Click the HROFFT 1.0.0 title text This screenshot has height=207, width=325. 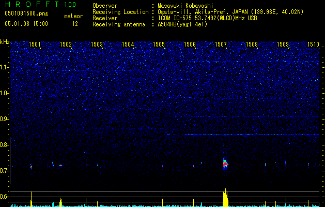(40, 4)
